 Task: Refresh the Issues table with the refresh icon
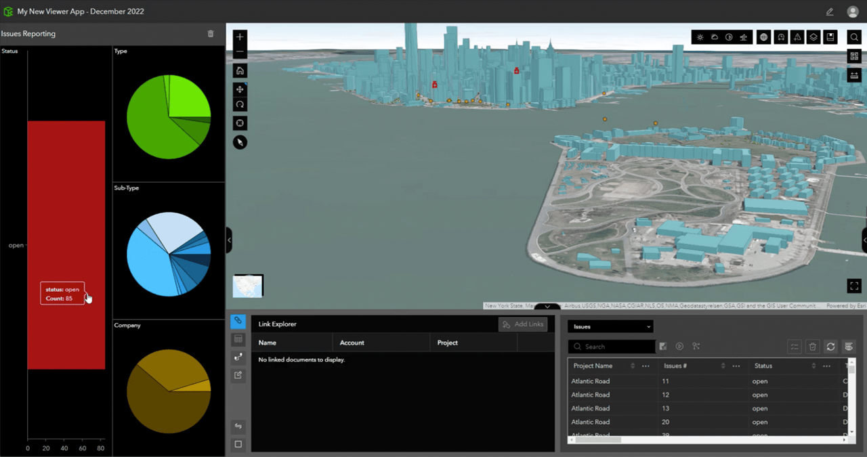pos(830,347)
